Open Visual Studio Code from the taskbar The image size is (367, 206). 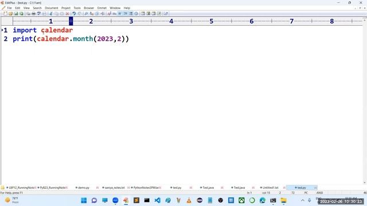157,200
